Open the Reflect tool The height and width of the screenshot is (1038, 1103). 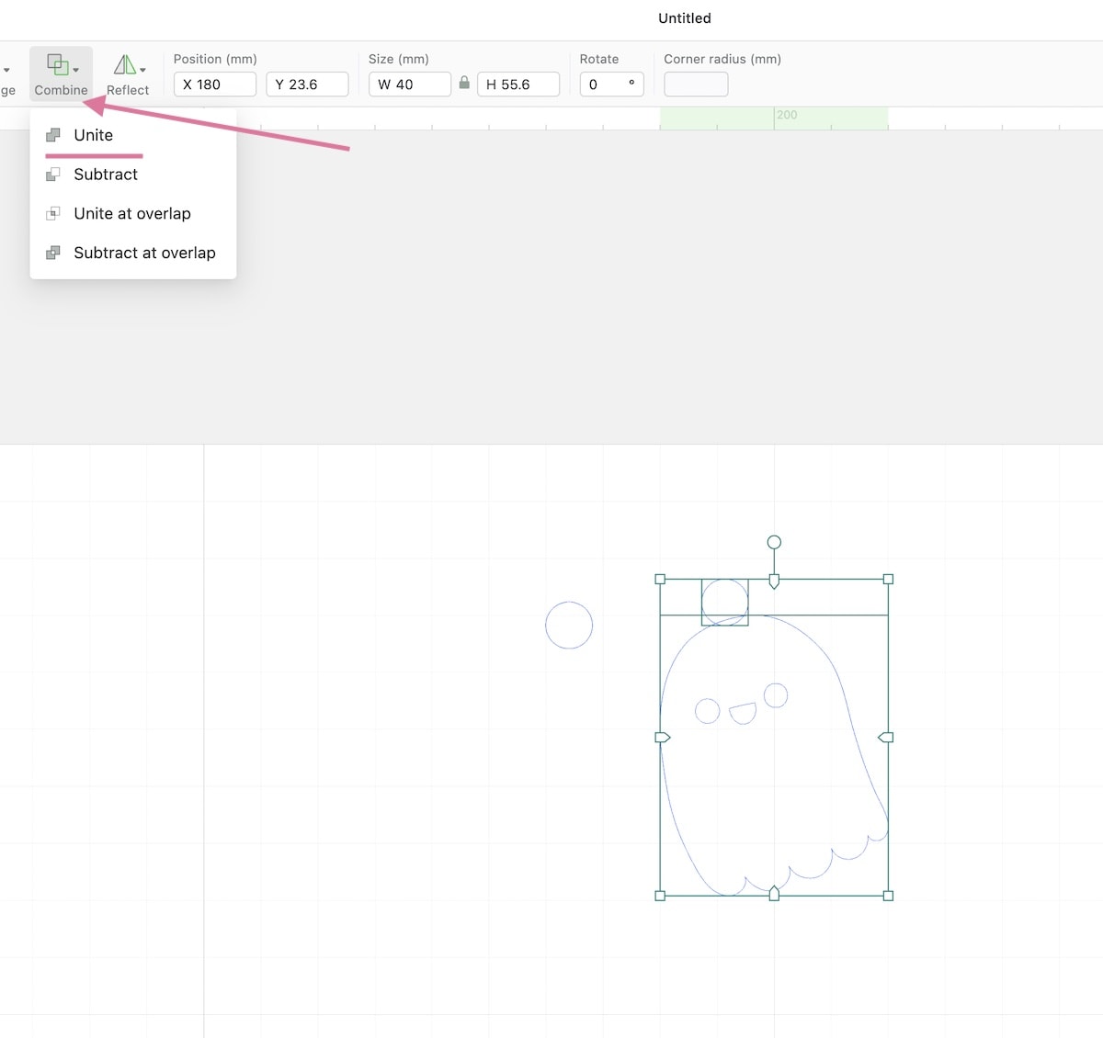tap(128, 73)
